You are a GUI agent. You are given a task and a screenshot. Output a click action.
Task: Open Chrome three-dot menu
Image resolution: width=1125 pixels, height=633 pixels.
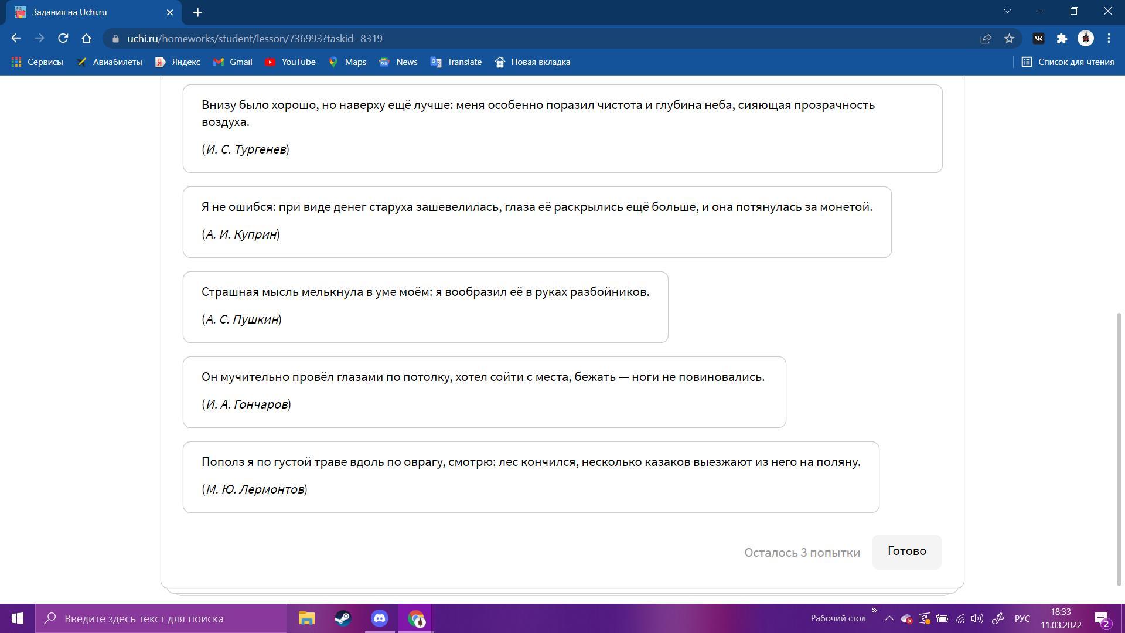click(1109, 38)
